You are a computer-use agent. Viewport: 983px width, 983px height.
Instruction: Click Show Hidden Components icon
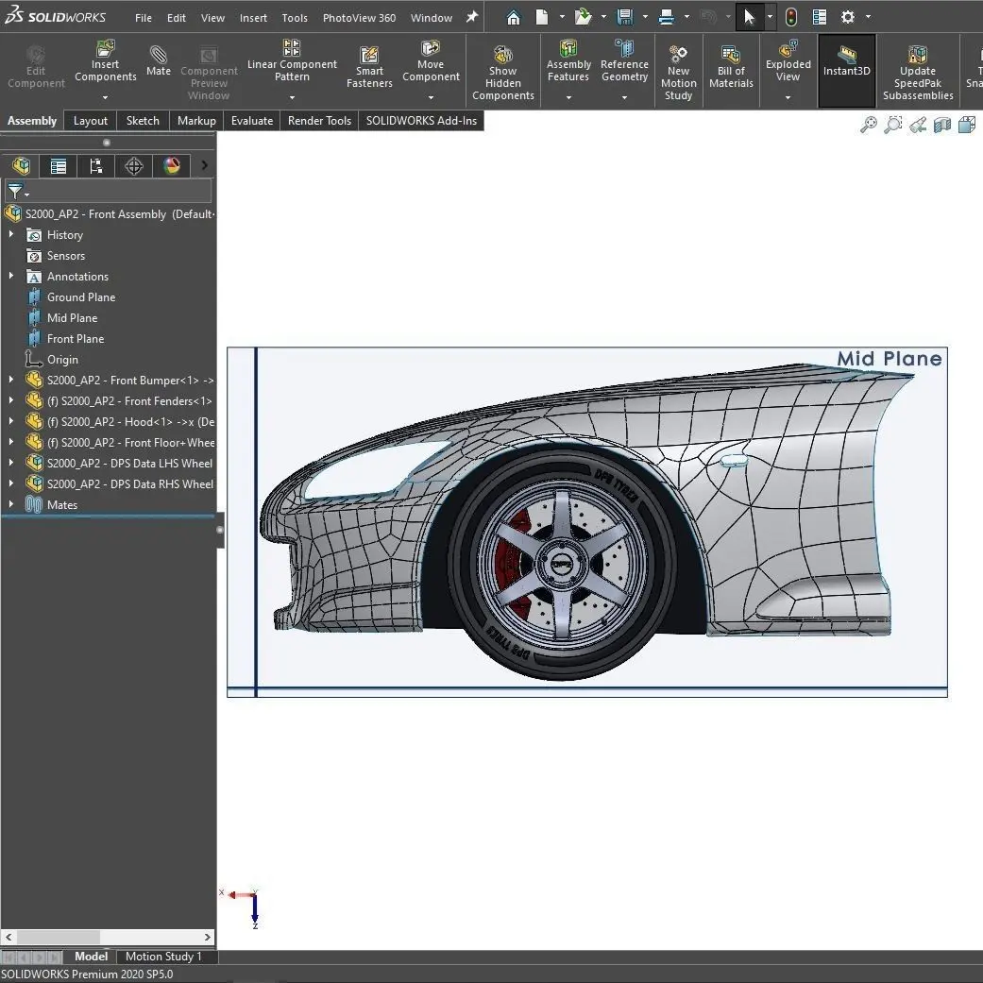coord(503,70)
